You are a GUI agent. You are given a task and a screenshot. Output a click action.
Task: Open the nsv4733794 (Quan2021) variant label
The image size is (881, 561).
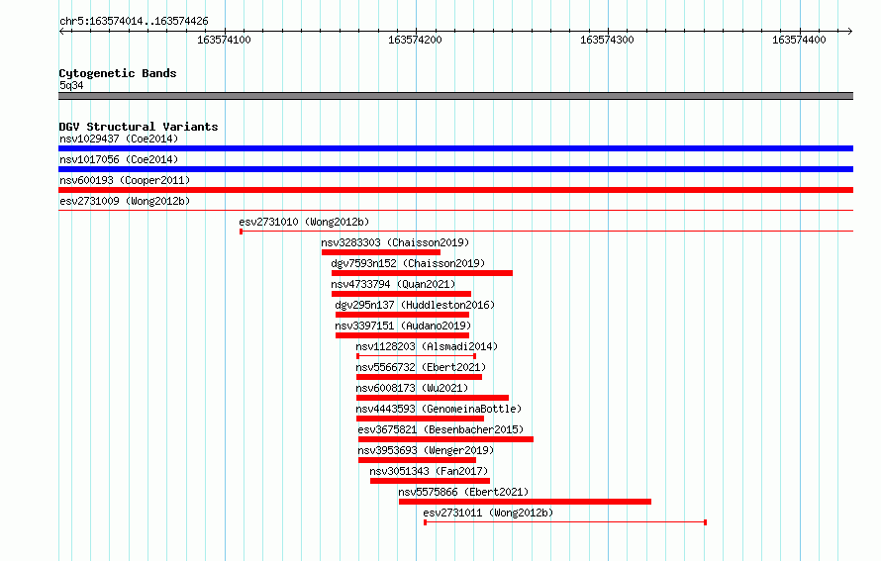393,284
